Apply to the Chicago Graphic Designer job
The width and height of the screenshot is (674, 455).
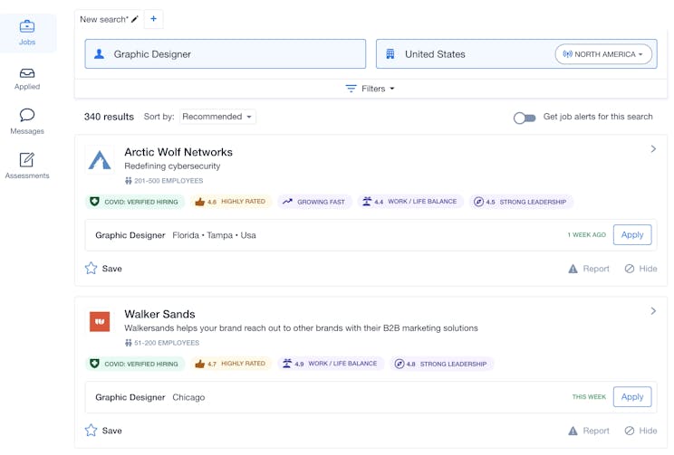632,396
